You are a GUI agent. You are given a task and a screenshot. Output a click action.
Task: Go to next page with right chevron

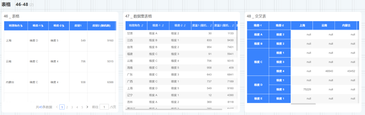tap(87, 107)
